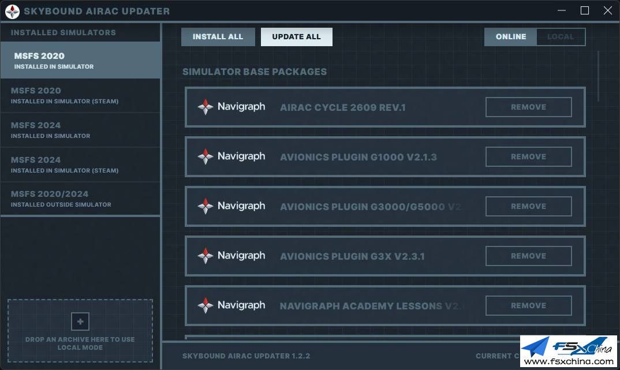Click the Update All button
This screenshot has height=370, width=620.
pyautogui.click(x=297, y=37)
